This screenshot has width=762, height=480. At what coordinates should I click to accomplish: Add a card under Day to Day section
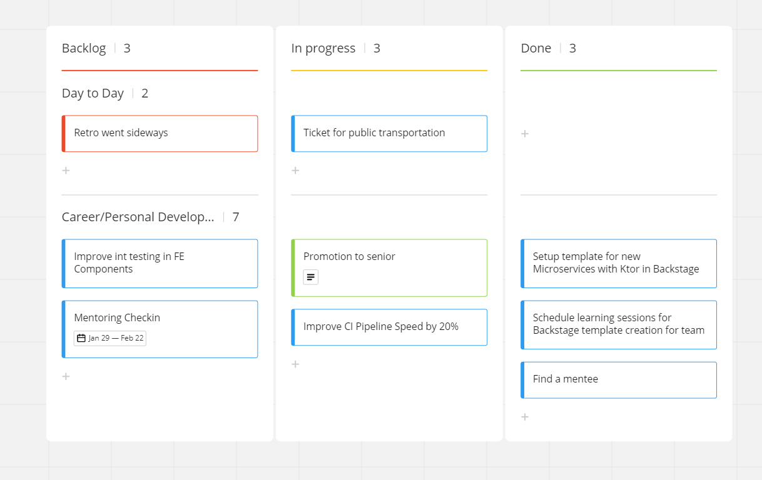tap(66, 170)
